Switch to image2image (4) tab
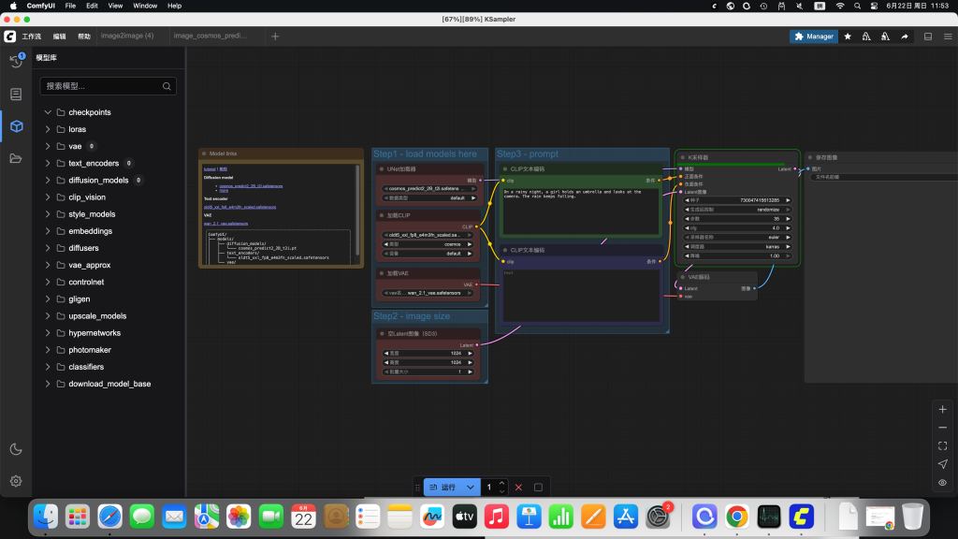This screenshot has height=539, width=958. pyautogui.click(x=127, y=36)
